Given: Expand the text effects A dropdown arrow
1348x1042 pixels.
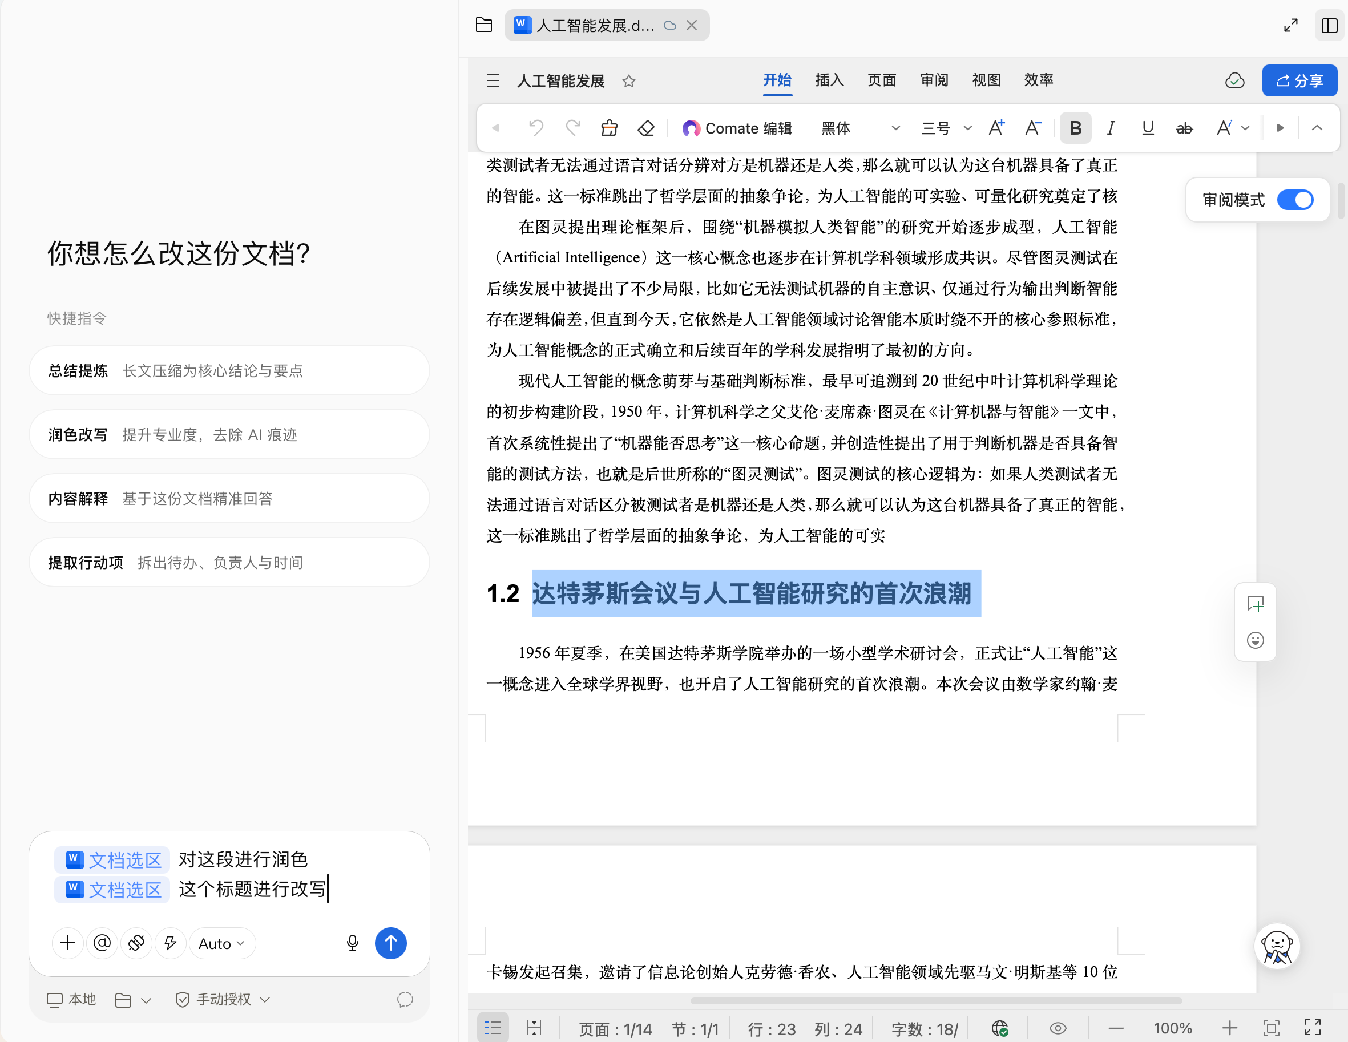Looking at the screenshot, I should (1245, 128).
